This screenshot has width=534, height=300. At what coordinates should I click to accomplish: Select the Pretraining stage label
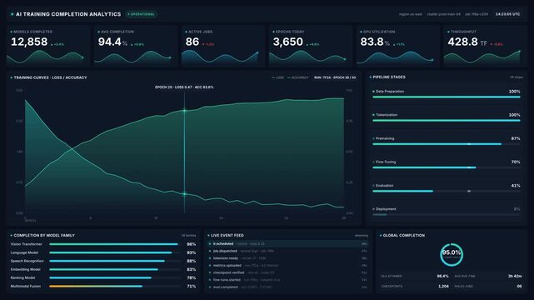point(385,138)
